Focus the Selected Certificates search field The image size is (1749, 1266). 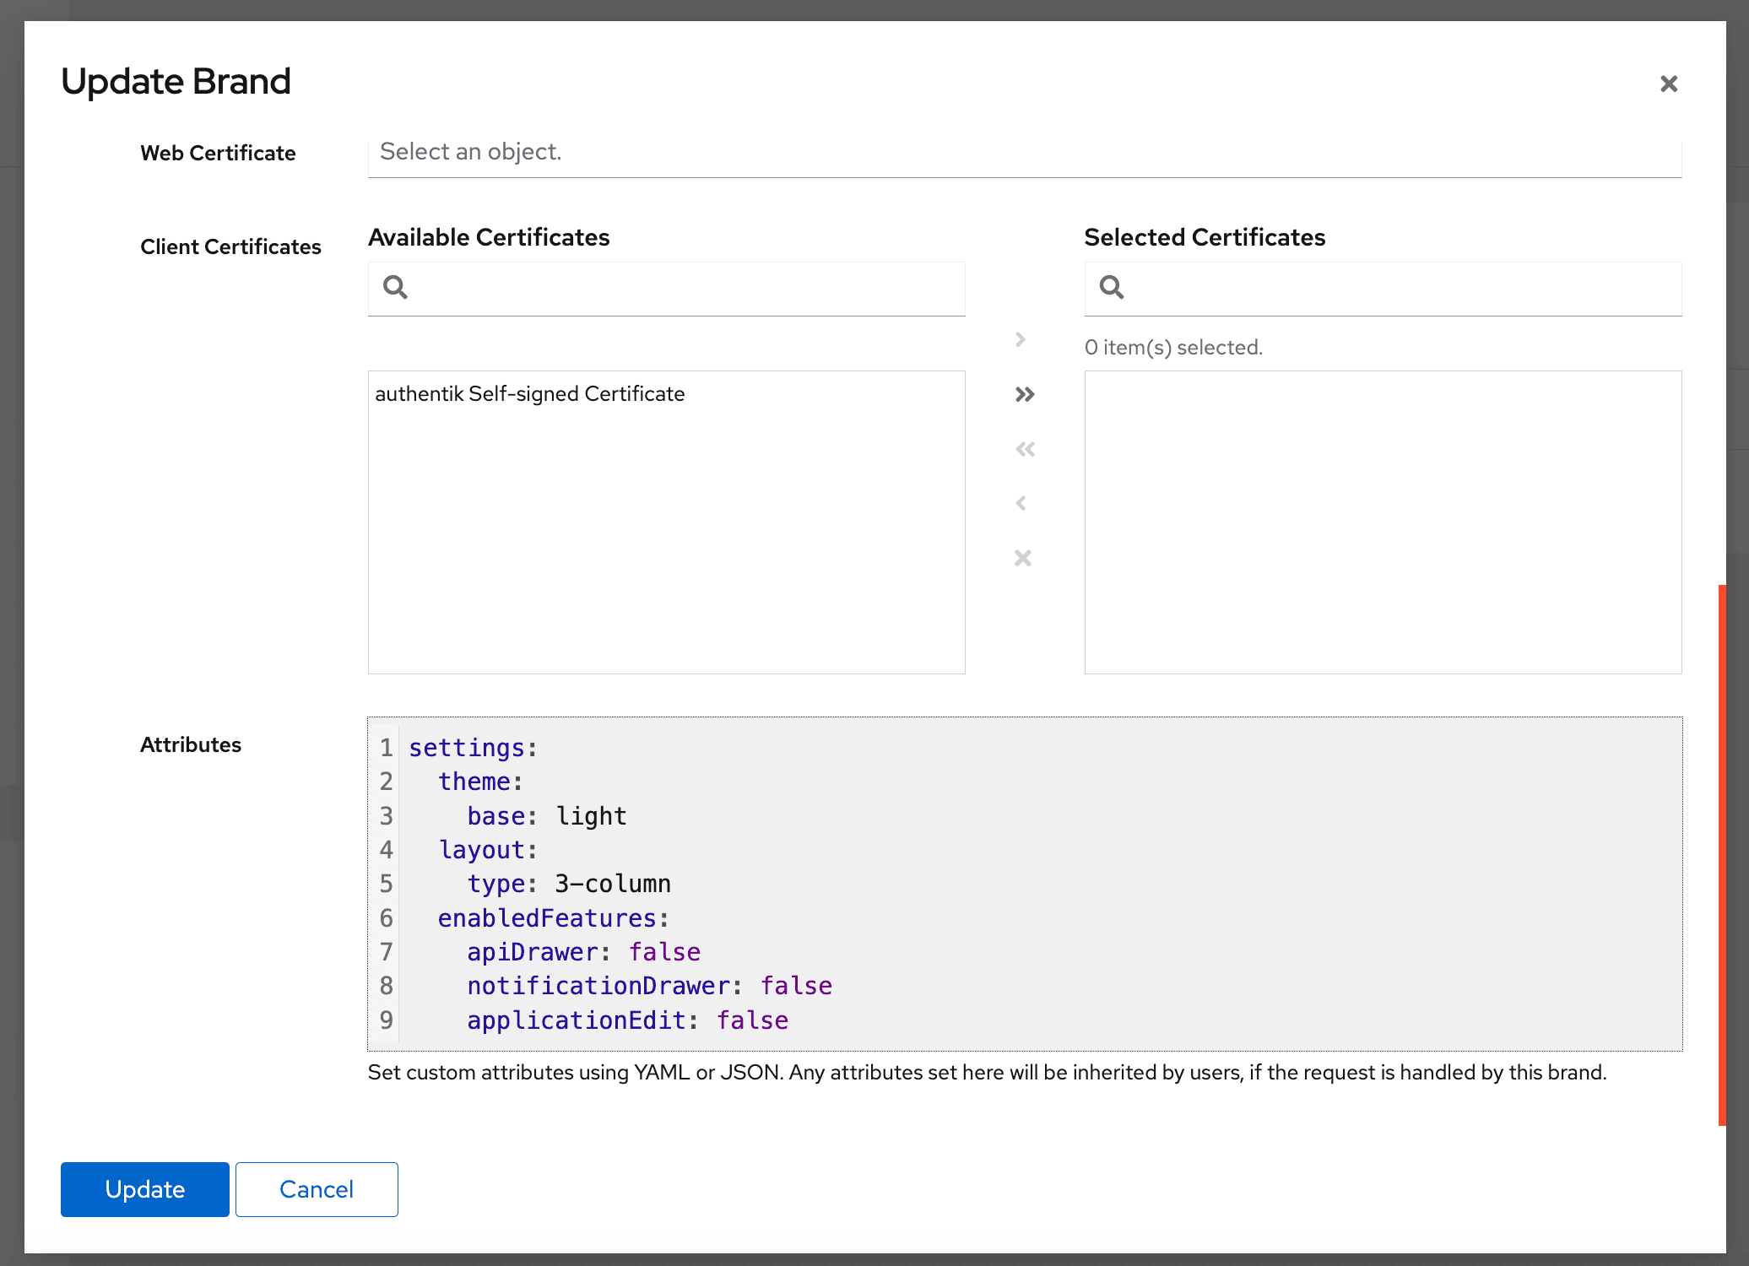pos(1401,289)
